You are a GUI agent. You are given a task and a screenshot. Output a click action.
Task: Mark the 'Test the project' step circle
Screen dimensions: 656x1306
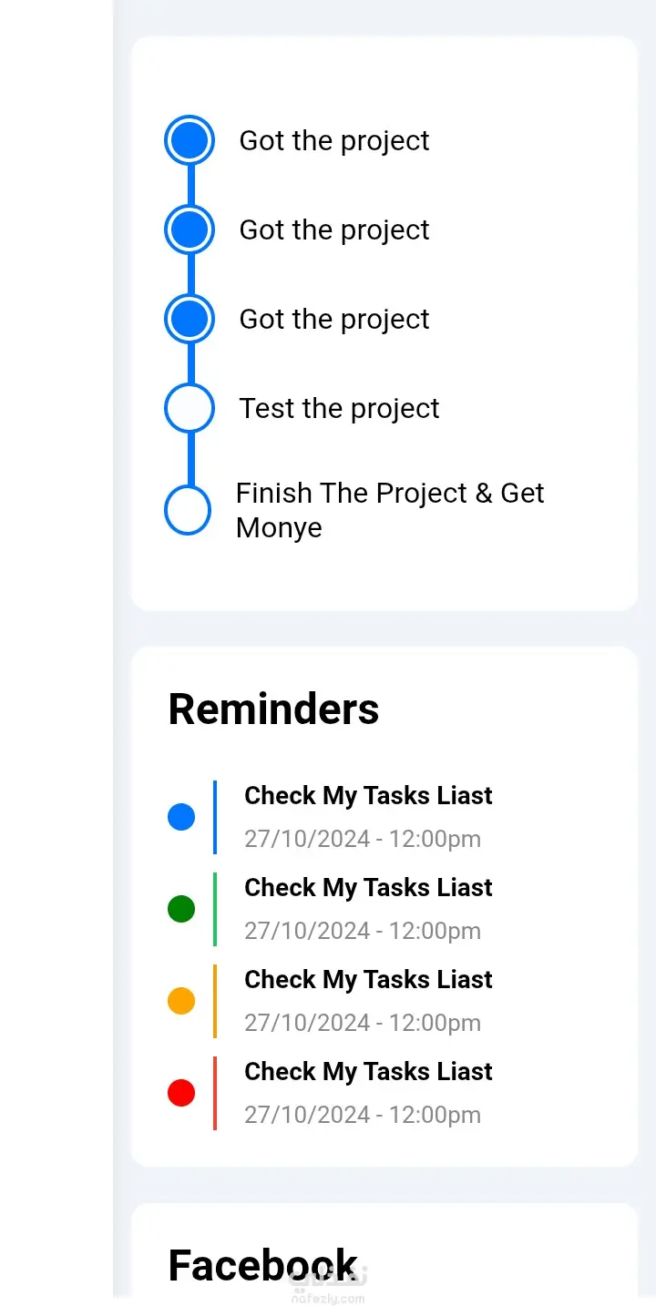pyautogui.click(x=190, y=408)
